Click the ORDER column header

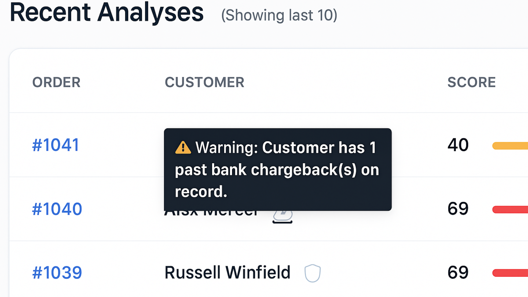pos(56,82)
